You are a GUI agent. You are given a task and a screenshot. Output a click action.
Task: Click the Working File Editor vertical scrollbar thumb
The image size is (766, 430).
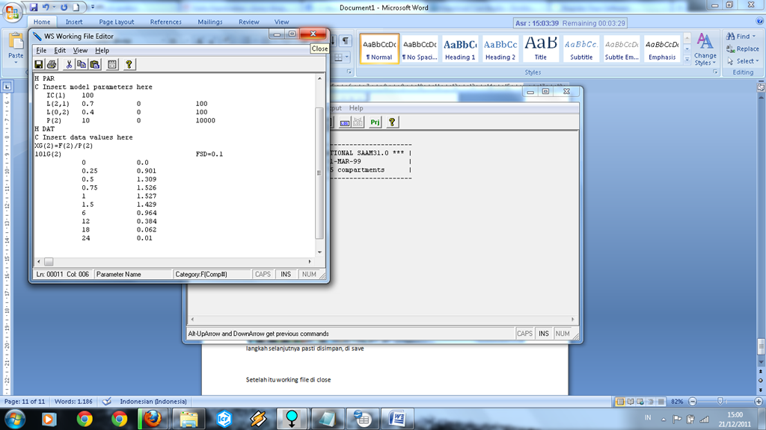point(319,172)
